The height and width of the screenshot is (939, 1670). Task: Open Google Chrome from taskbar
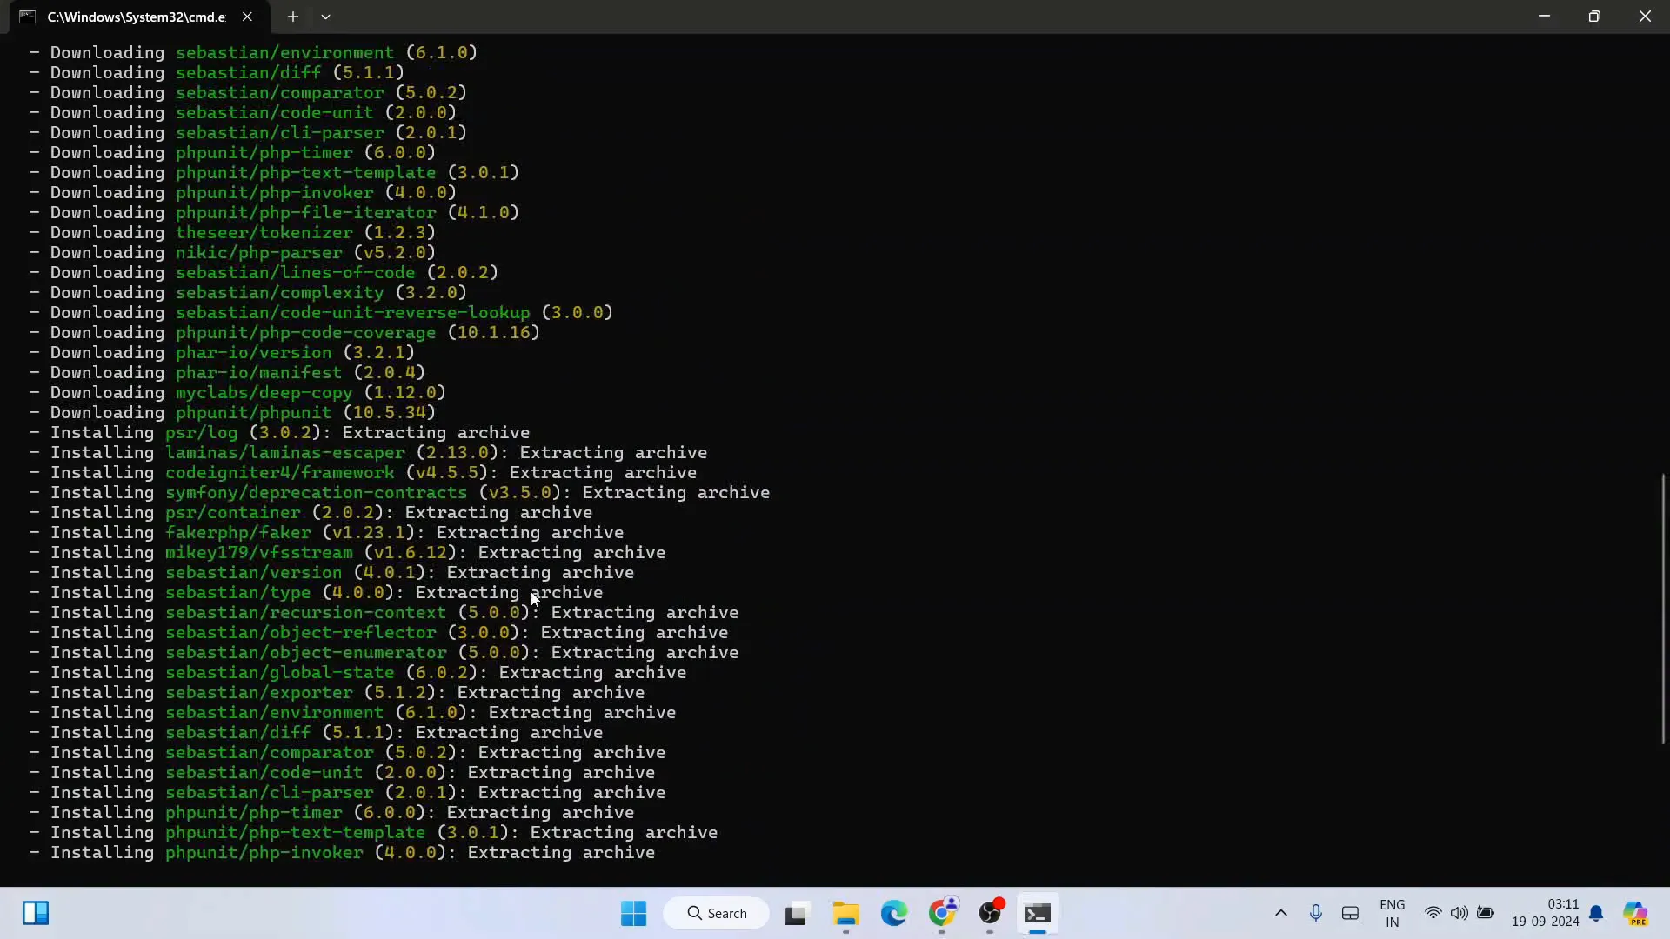coord(942,913)
